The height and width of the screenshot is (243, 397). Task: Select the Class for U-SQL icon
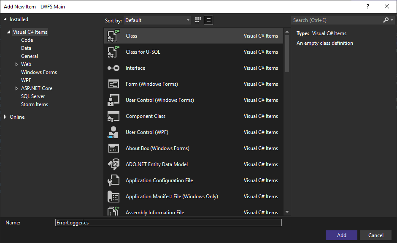point(113,52)
